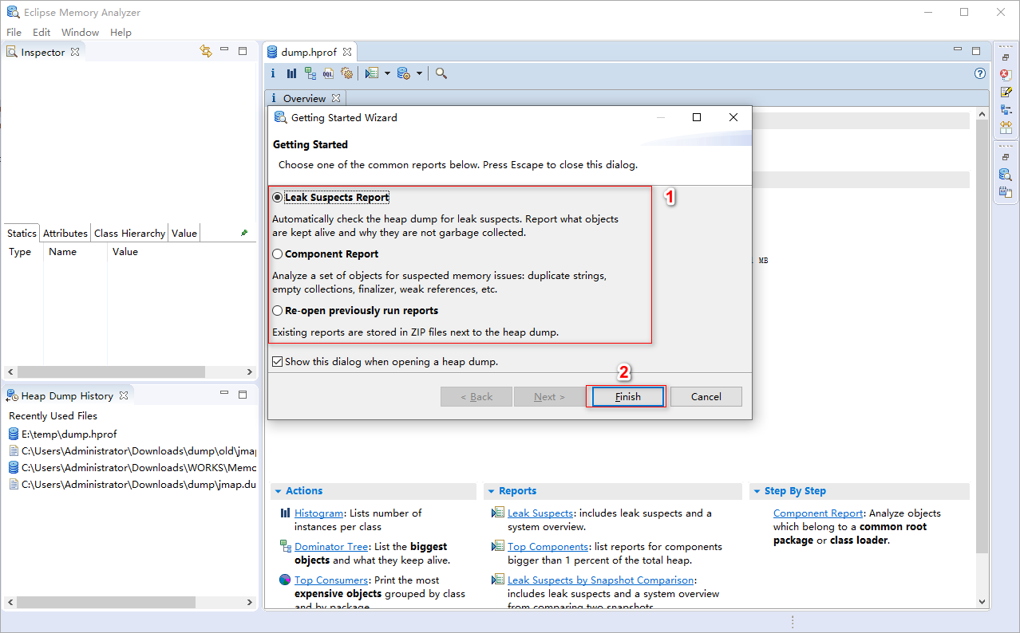Open the OQL query editor icon
Viewport: 1020px width, 633px height.
[329, 73]
